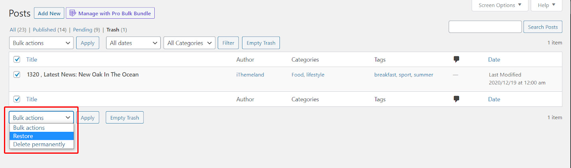Sort posts by the Date column header
This screenshot has width=571, height=168.
pyautogui.click(x=494, y=60)
